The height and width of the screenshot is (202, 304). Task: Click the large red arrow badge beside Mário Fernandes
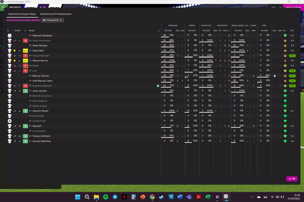click(25, 41)
